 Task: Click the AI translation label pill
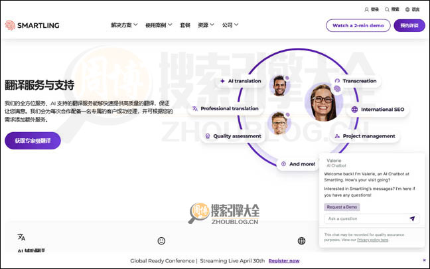(241, 81)
